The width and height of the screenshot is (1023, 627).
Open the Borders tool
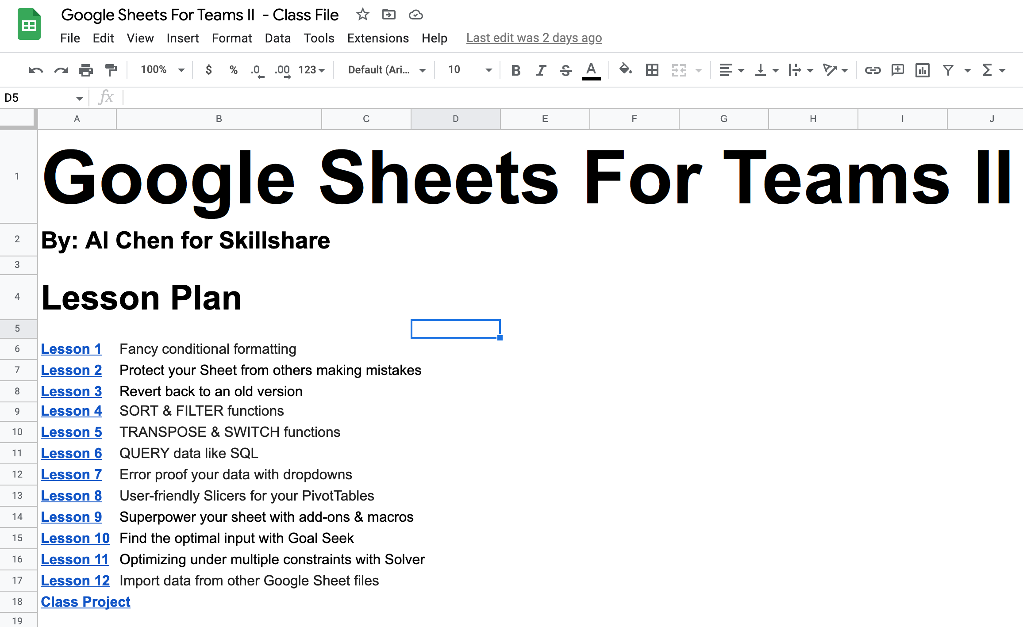coord(651,69)
